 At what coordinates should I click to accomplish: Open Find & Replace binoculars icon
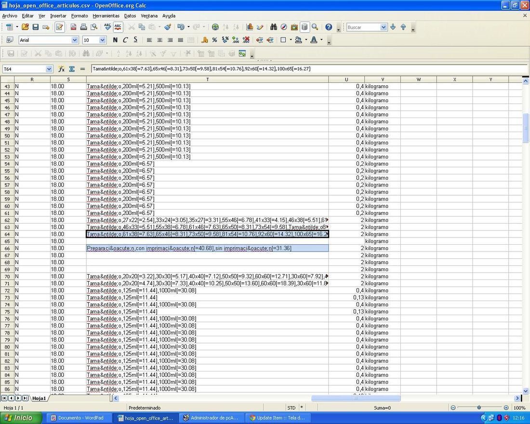(274, 27)
